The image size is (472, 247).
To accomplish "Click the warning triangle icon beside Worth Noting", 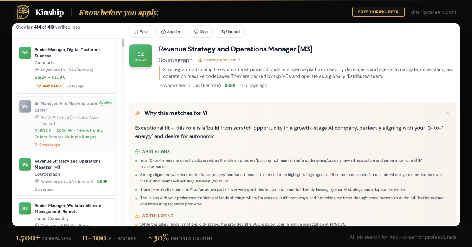I will coord(137,216).
